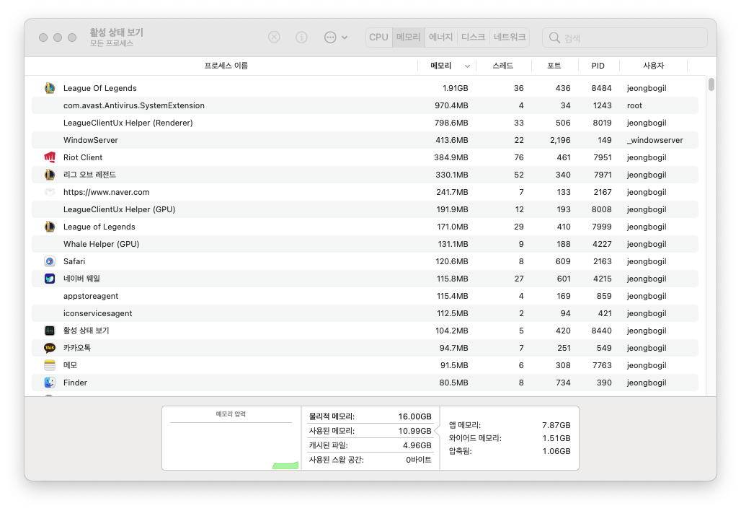Click the 메모리 압력 graph
This screenshot has width=741, height=511.
pos(231,438)
